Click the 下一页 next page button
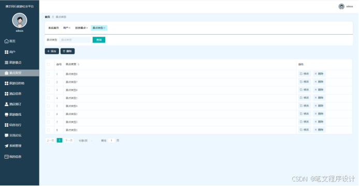The height and width of the screenshot is (186, 359). pyautogui.click(x=69, y=141)
